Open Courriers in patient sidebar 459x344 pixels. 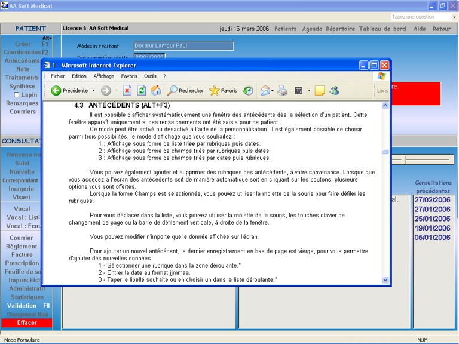coord(23,112)
